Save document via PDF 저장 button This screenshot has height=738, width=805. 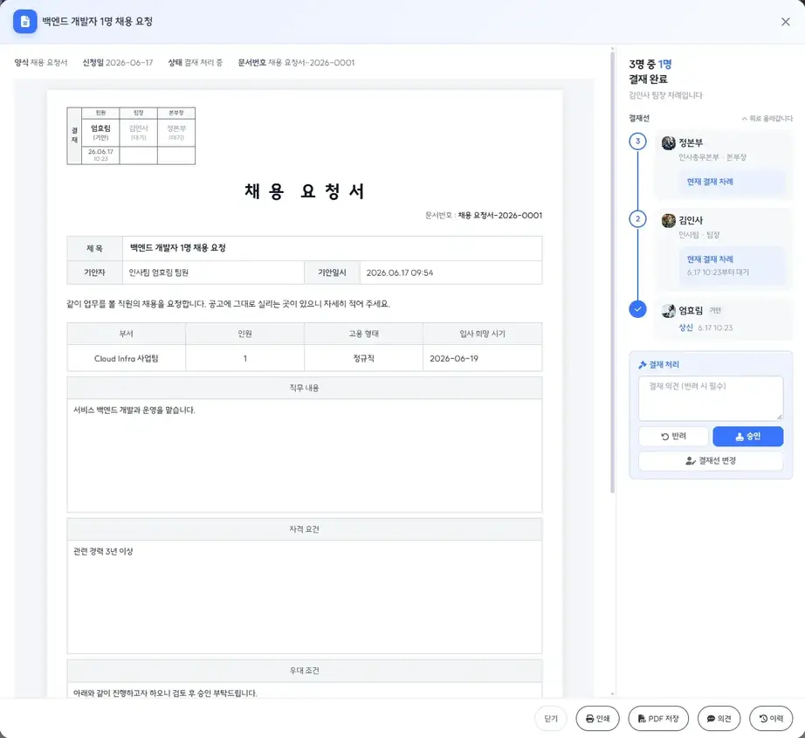tap(658, 719)
